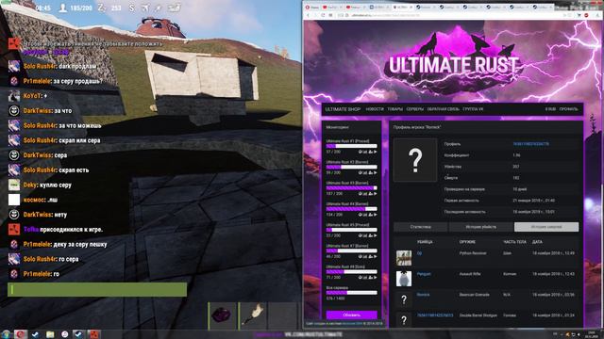Open the НОВОСТИ menu item
The image size is (604, 339).
point(375,109)
